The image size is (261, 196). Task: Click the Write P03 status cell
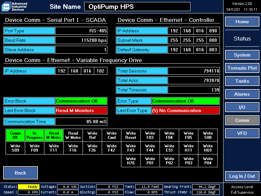tap(189, 161)
